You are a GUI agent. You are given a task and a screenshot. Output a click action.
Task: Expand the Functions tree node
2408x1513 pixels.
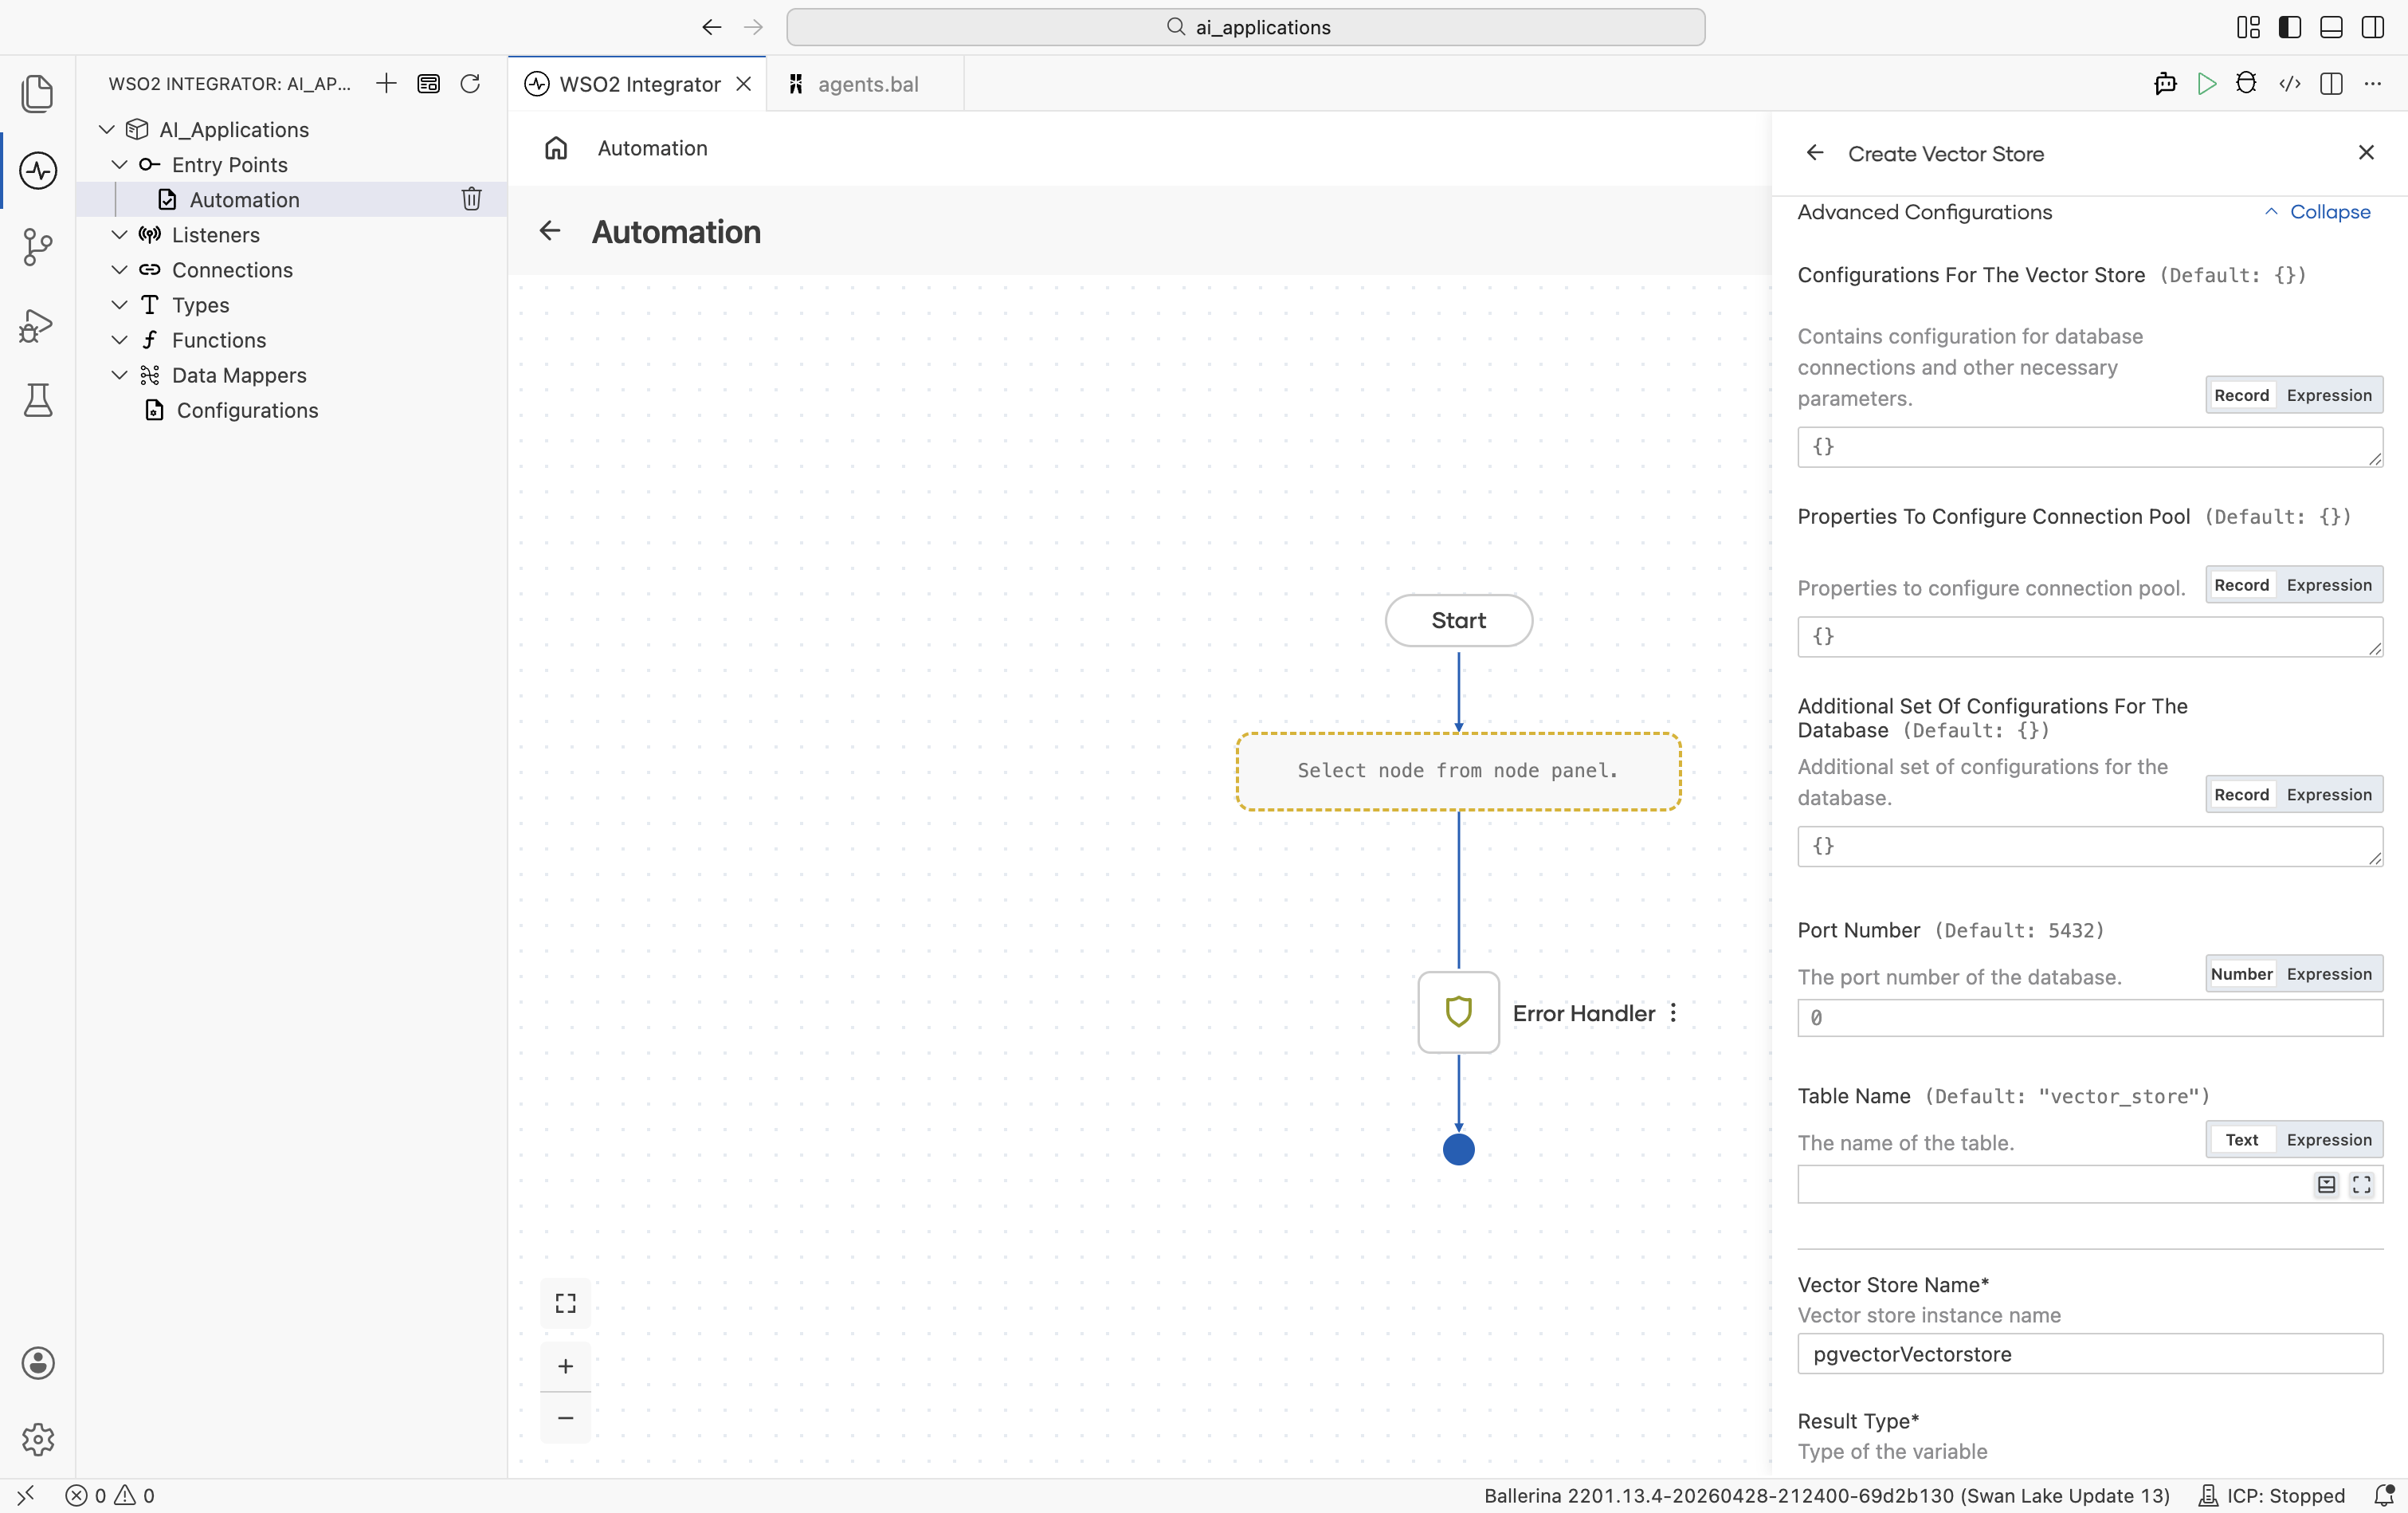119,340
